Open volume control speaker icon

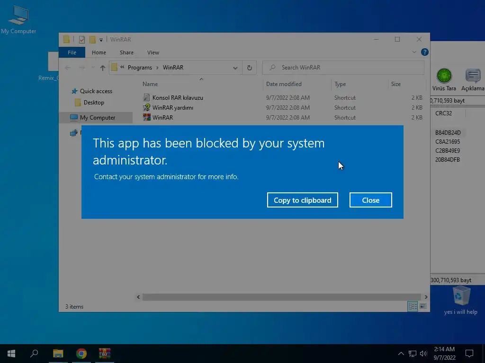pyautogui.click(x=423, y=354)
